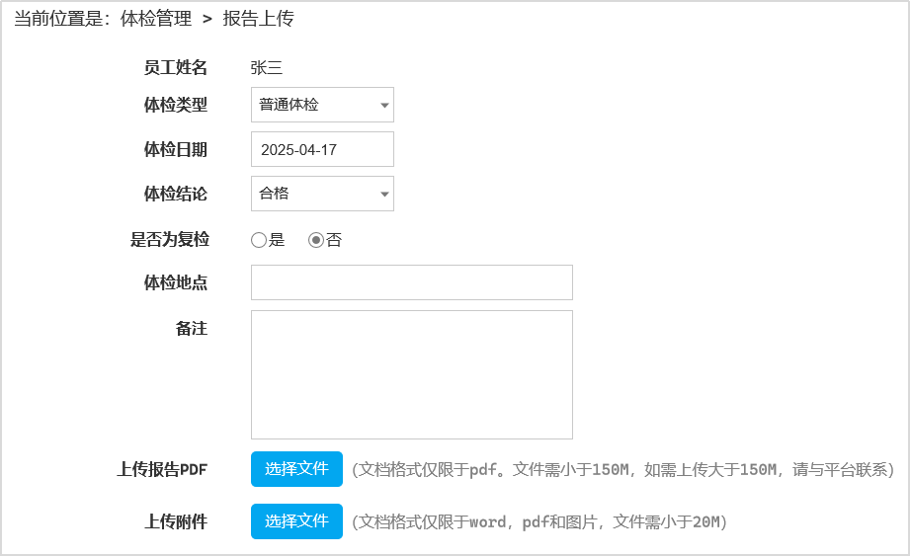The image size is (911, 557).
Task: Go to 体检管理 in the breadcrumb
Action: (156, 19)
